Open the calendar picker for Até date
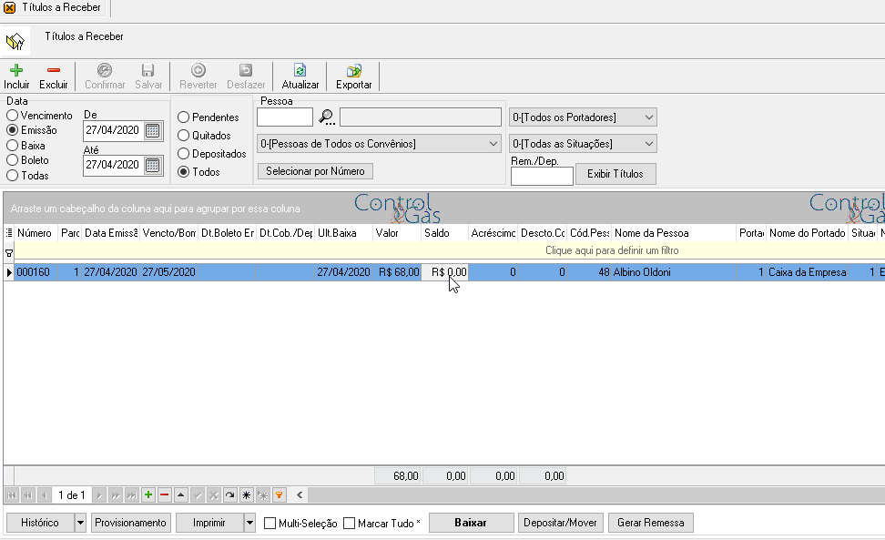Screen dimensions: 885x540 [152, 165]
